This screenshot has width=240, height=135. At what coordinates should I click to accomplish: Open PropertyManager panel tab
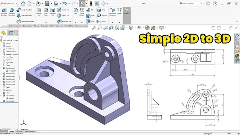11,33
